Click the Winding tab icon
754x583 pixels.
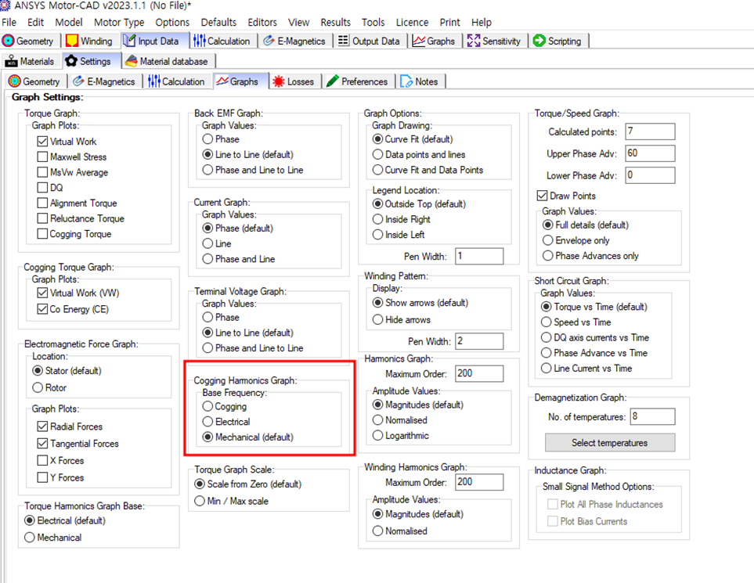pyautogui.click(x=72, y=41)
